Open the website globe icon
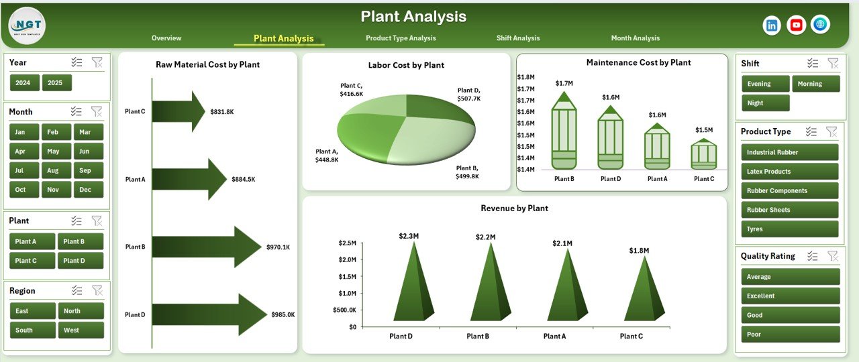The image size is (859, 362). 820,25
